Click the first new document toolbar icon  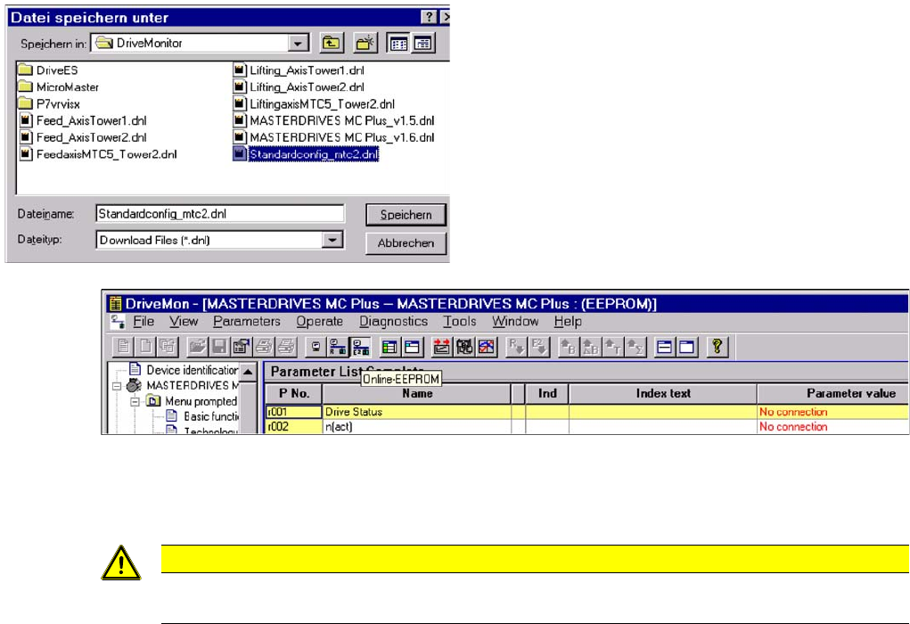click(123, 347)
